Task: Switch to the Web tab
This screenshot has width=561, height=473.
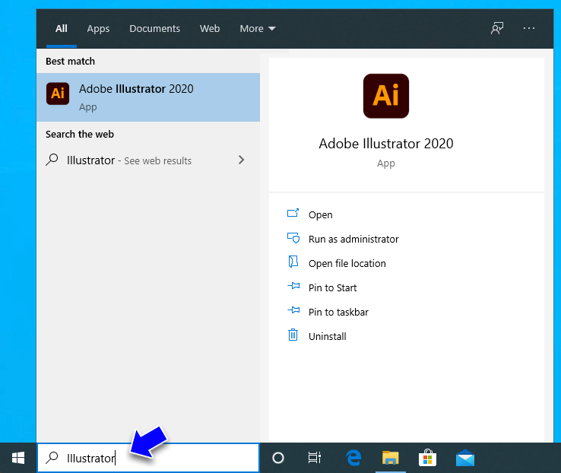Action: (x=210, y=29)
